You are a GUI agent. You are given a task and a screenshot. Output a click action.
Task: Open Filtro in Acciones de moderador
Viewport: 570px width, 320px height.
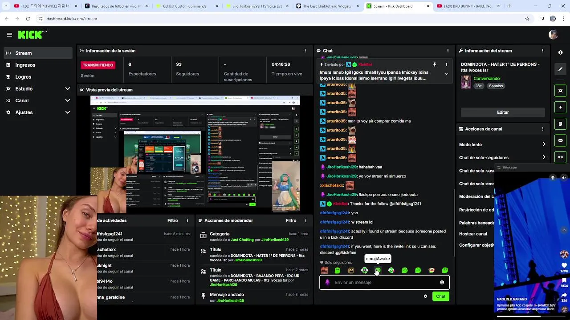click(291, 220)
